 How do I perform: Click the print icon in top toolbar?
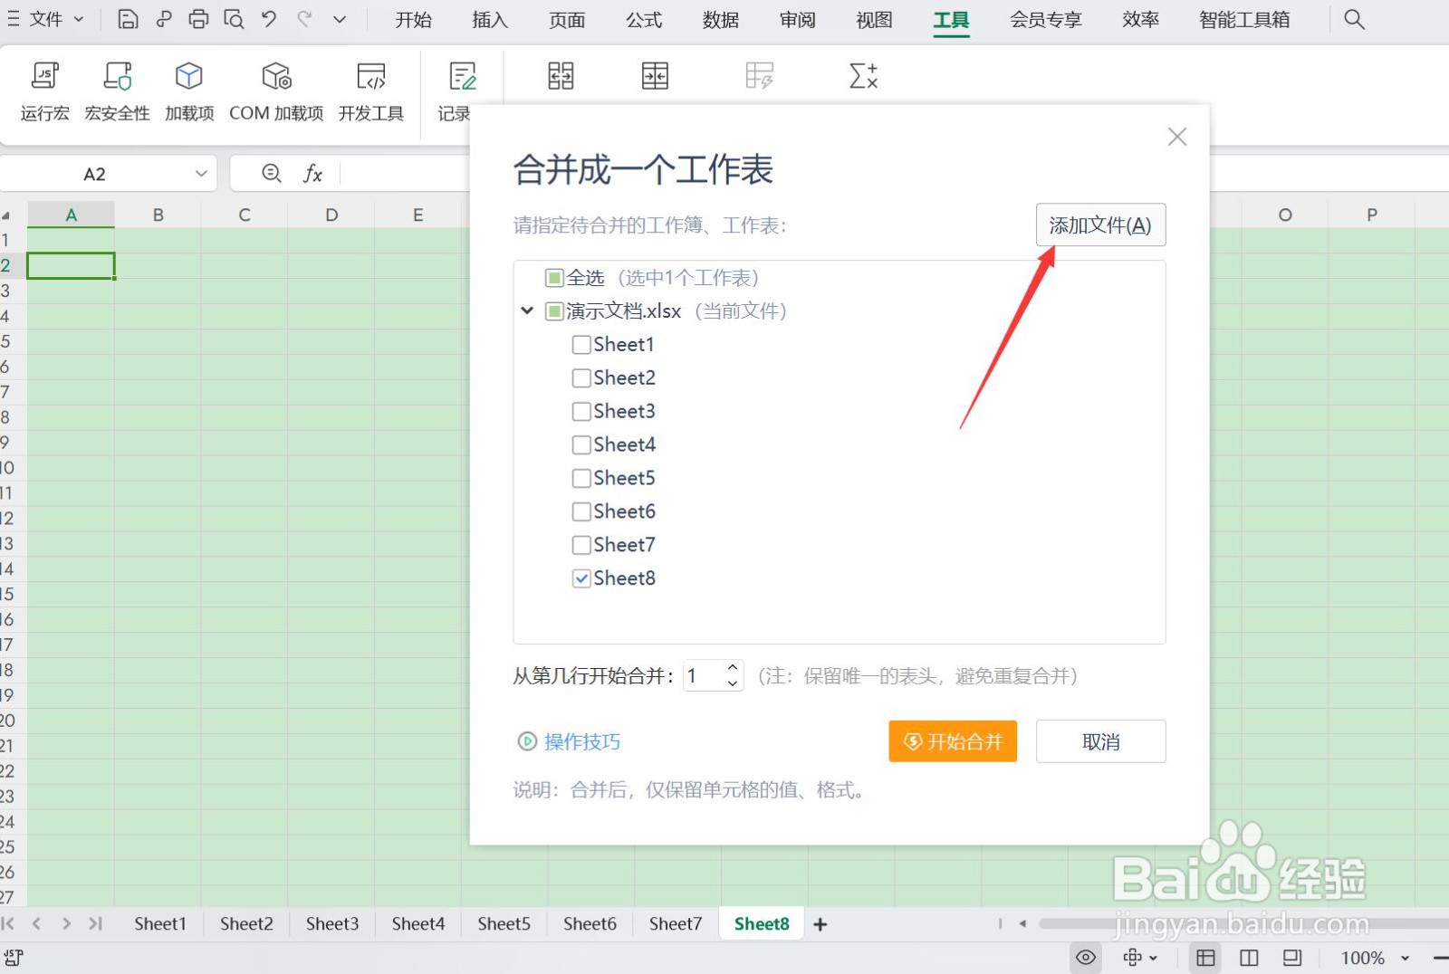click(x=198, y=19)
